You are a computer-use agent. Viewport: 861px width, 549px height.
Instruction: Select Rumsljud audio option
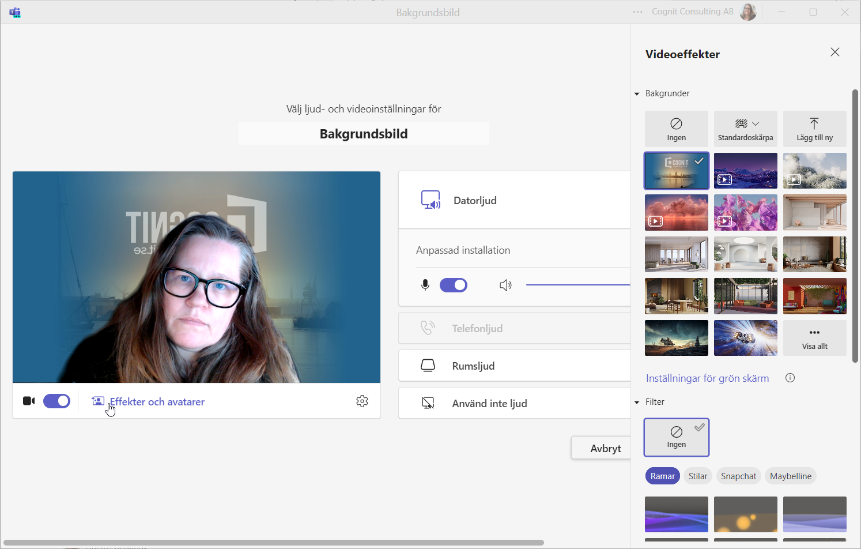coord(515,366)
